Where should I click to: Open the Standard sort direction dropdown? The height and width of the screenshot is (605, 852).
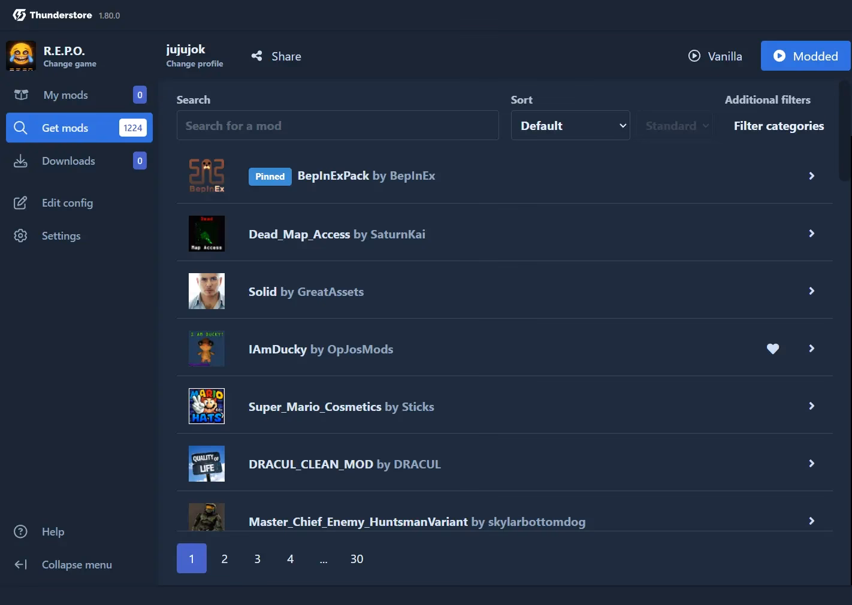(x=675, y=125)
